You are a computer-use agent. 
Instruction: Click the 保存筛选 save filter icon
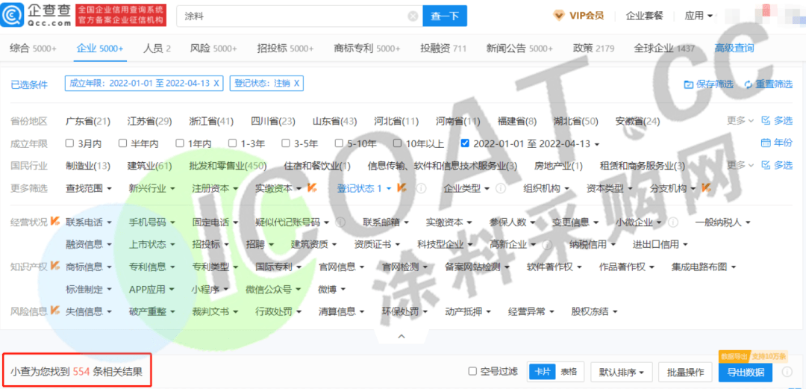[x=689, y=84]
